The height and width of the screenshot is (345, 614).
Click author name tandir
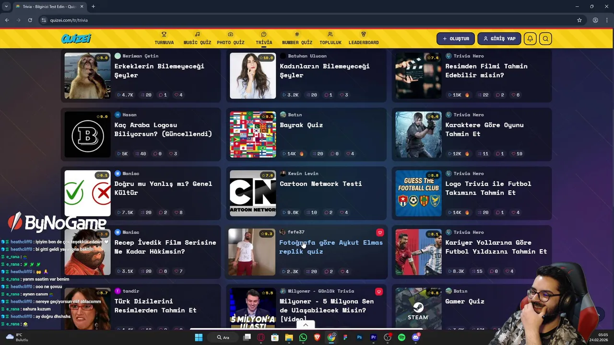pyautogui.click(x=130, y=291)
